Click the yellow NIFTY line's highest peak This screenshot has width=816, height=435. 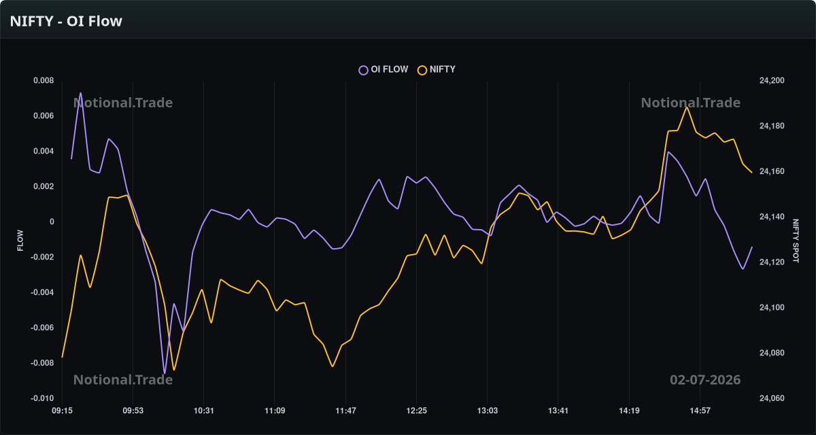point(687,107)
